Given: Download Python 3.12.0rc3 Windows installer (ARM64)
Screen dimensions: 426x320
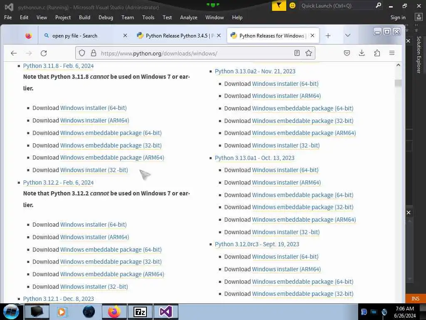Looking at the screenshot, I should pos(286,270).
